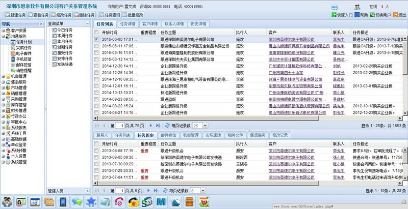Toggle select-all checkbox in upper task table header
Image resolution: width=408 pixels, height=209 pixels.
click(96, 32)
